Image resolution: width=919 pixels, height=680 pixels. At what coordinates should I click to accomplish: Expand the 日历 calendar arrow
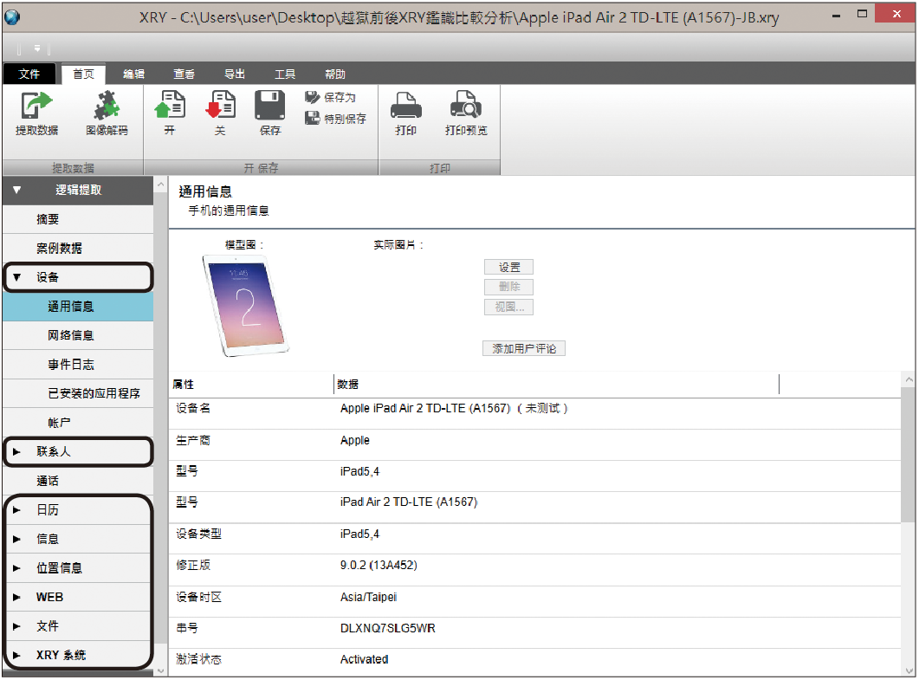click(17, 510)
